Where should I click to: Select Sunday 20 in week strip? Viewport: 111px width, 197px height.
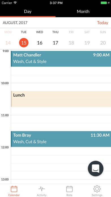(103, 43)
